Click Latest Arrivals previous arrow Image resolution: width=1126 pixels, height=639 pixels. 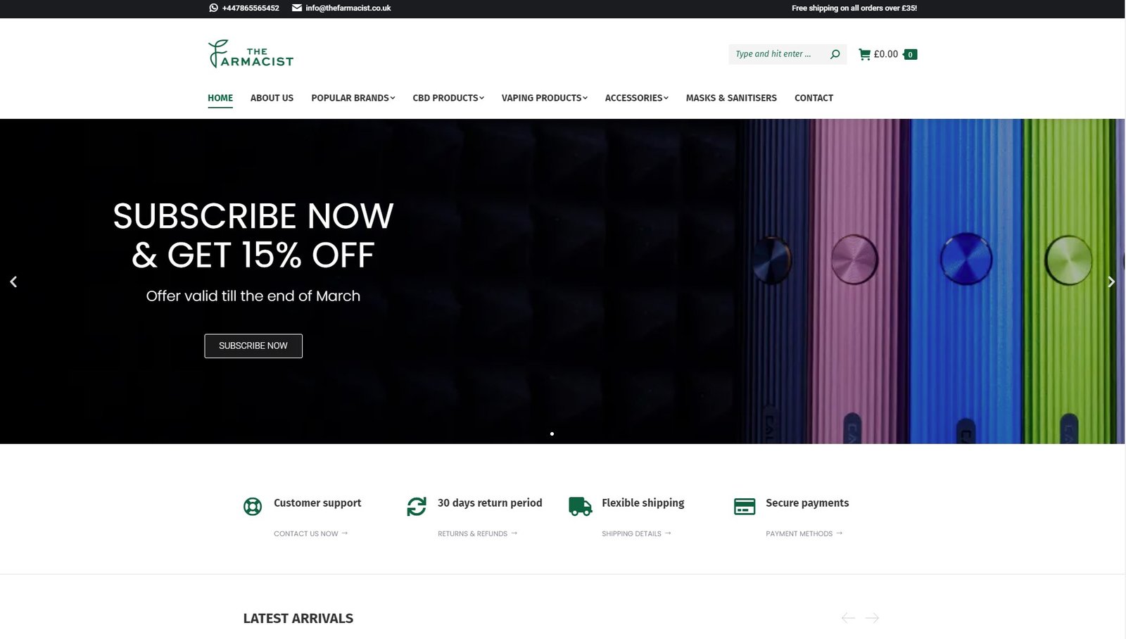coord(848,618)
